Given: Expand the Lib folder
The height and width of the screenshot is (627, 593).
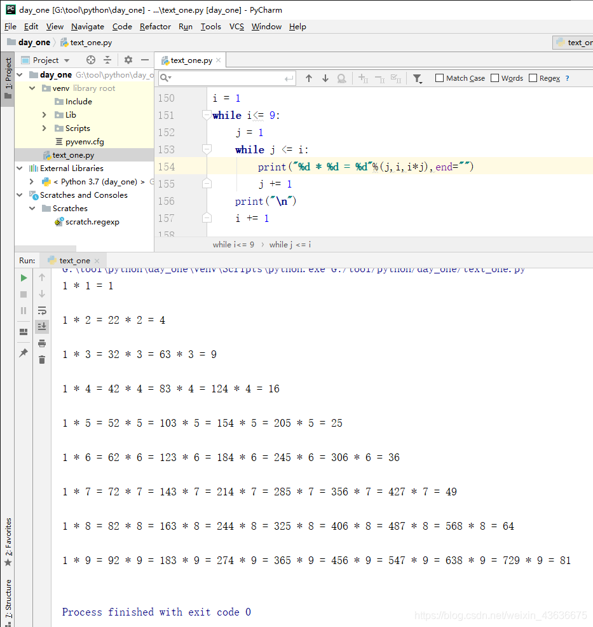Looking at the screenshot, I should click(x=44, y=114).
